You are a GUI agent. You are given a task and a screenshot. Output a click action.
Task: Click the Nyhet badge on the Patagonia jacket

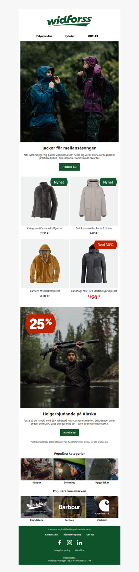[59, 182]
